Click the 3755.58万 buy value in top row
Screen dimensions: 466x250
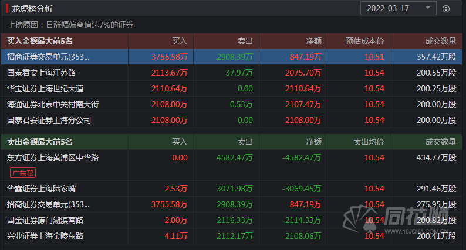click(170, 57)
